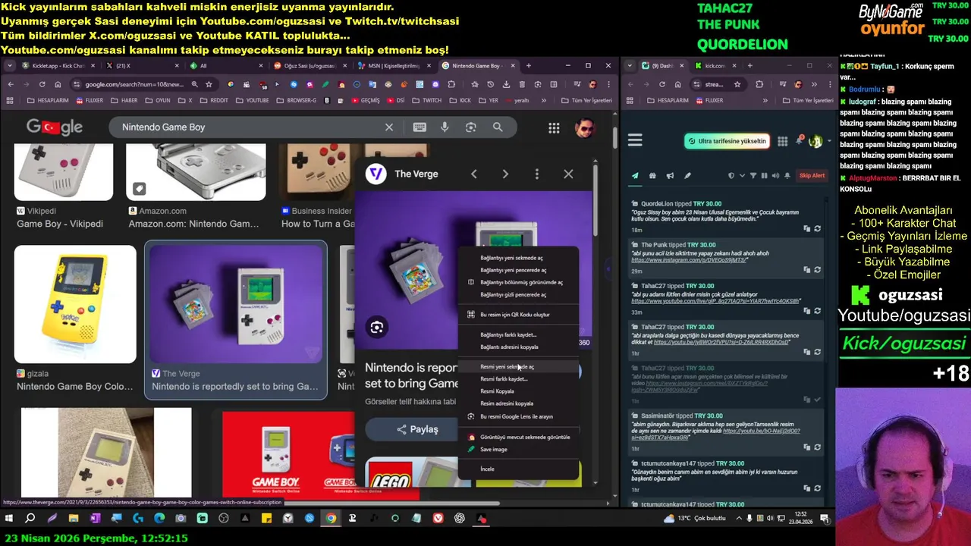
Task: Go to previous image in The Verge panel
Action: tap(473, 174)
